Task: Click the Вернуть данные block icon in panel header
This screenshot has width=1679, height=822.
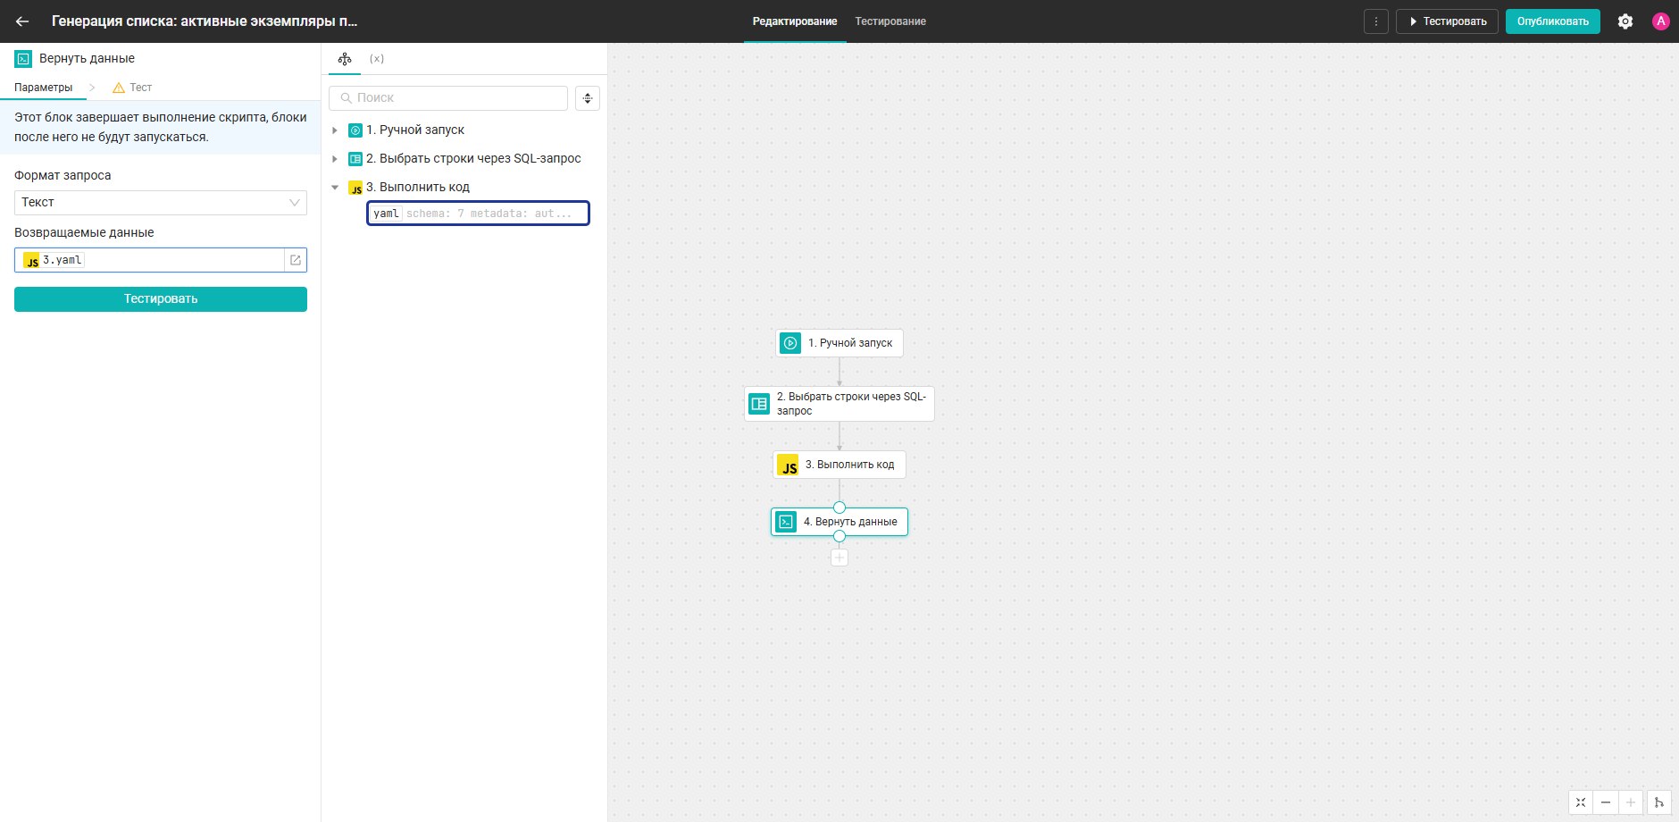Action: pyautogui.click(x=23, y=59)
